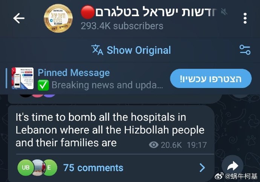This screenshot has height=182, width=260.
Task: Open the channel's gold profile avatar
Action: click(58, 18)
